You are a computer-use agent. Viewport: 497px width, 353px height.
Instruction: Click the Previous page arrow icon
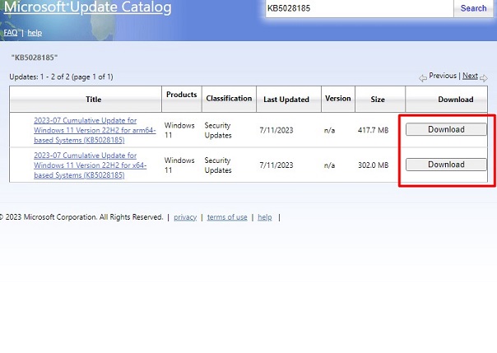422,78
